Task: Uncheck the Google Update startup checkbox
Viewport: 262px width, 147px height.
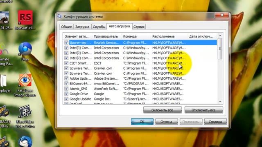Action: 66,99
